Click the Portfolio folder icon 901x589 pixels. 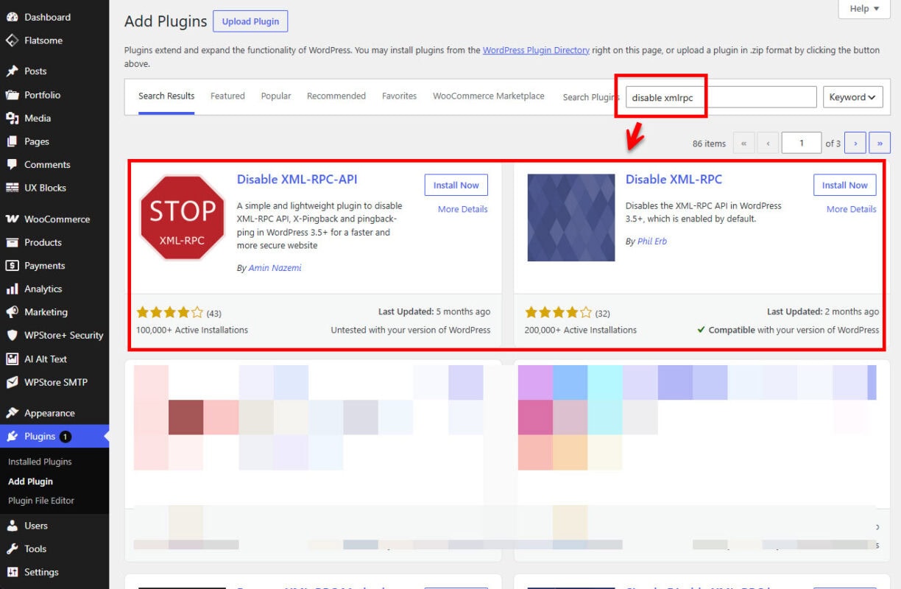(x=12, y=95)
